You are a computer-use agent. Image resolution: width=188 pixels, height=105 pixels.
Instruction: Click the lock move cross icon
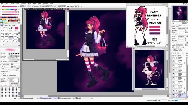pyautogui.click(x=181, y=47)
